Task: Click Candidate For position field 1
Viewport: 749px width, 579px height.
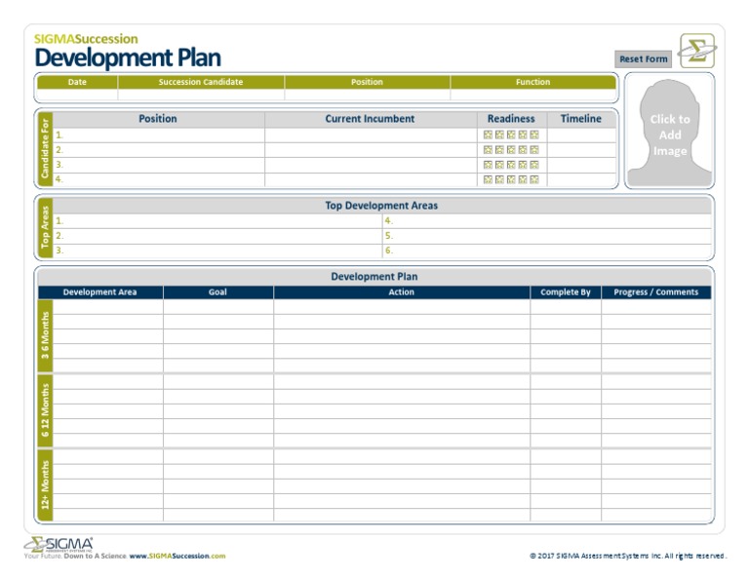Action: pos(159,135)
